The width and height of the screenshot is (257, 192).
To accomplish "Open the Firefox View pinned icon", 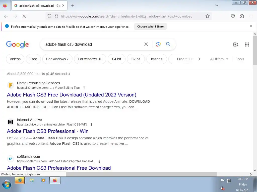I will [5, 6].
